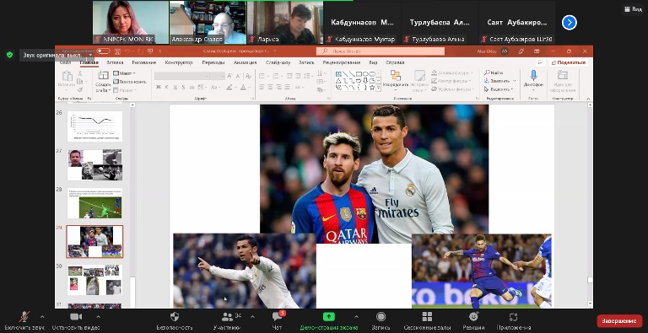Expand participants options arrow
This screenshot has height=333, width=648.
252,317
